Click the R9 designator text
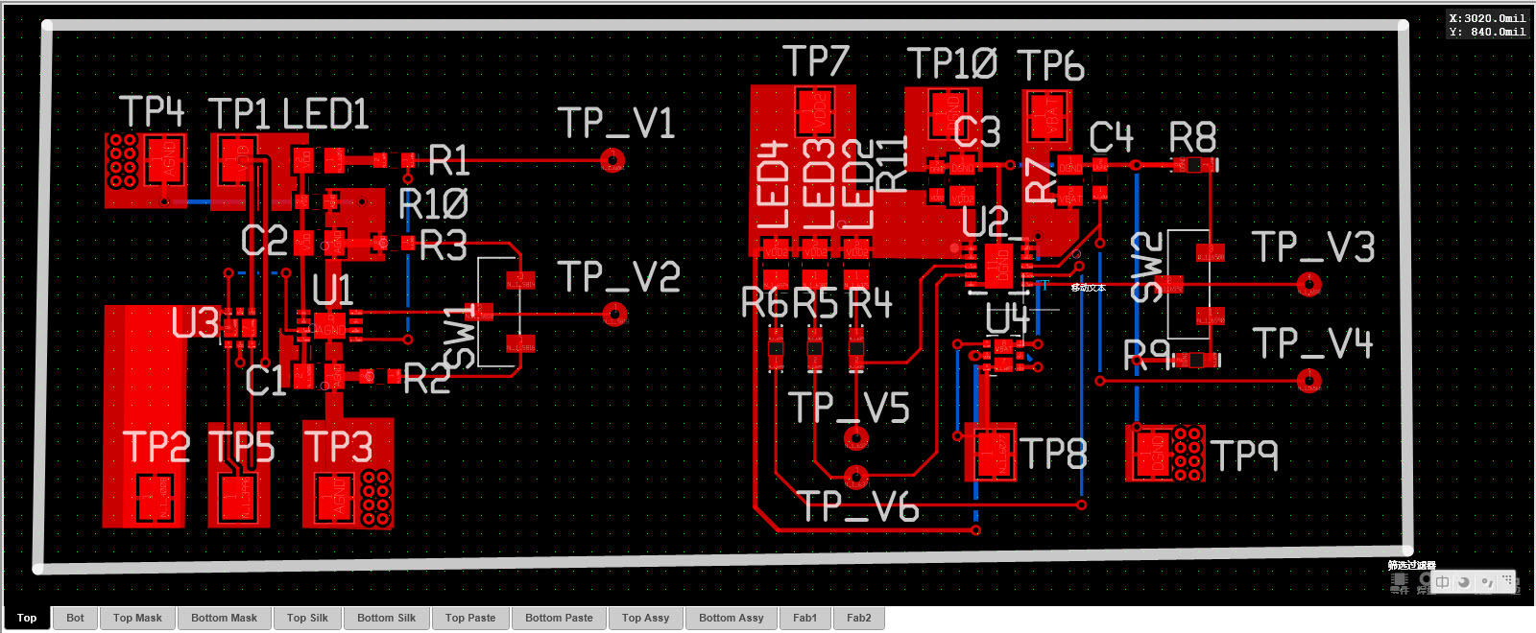Image resolution: width=1536 pixels, height=633 pixels. point(1147,355)
